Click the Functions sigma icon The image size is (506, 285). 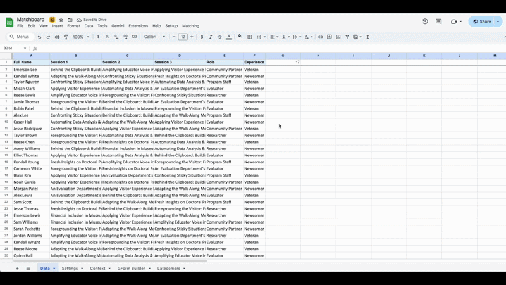367,37
